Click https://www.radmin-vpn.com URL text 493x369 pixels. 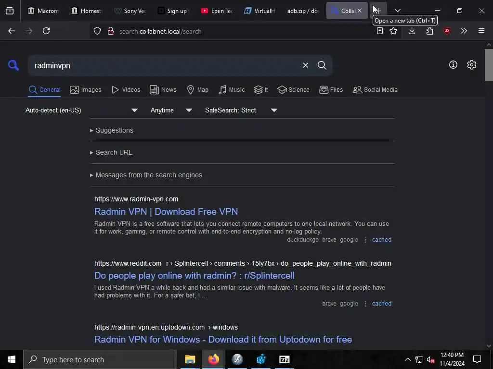(136, 199)
